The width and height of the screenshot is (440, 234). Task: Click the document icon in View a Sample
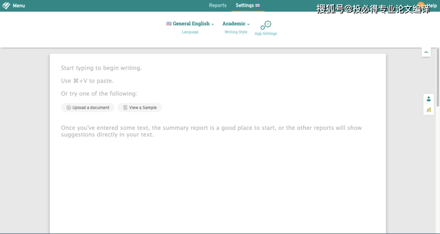coord(125,107)
